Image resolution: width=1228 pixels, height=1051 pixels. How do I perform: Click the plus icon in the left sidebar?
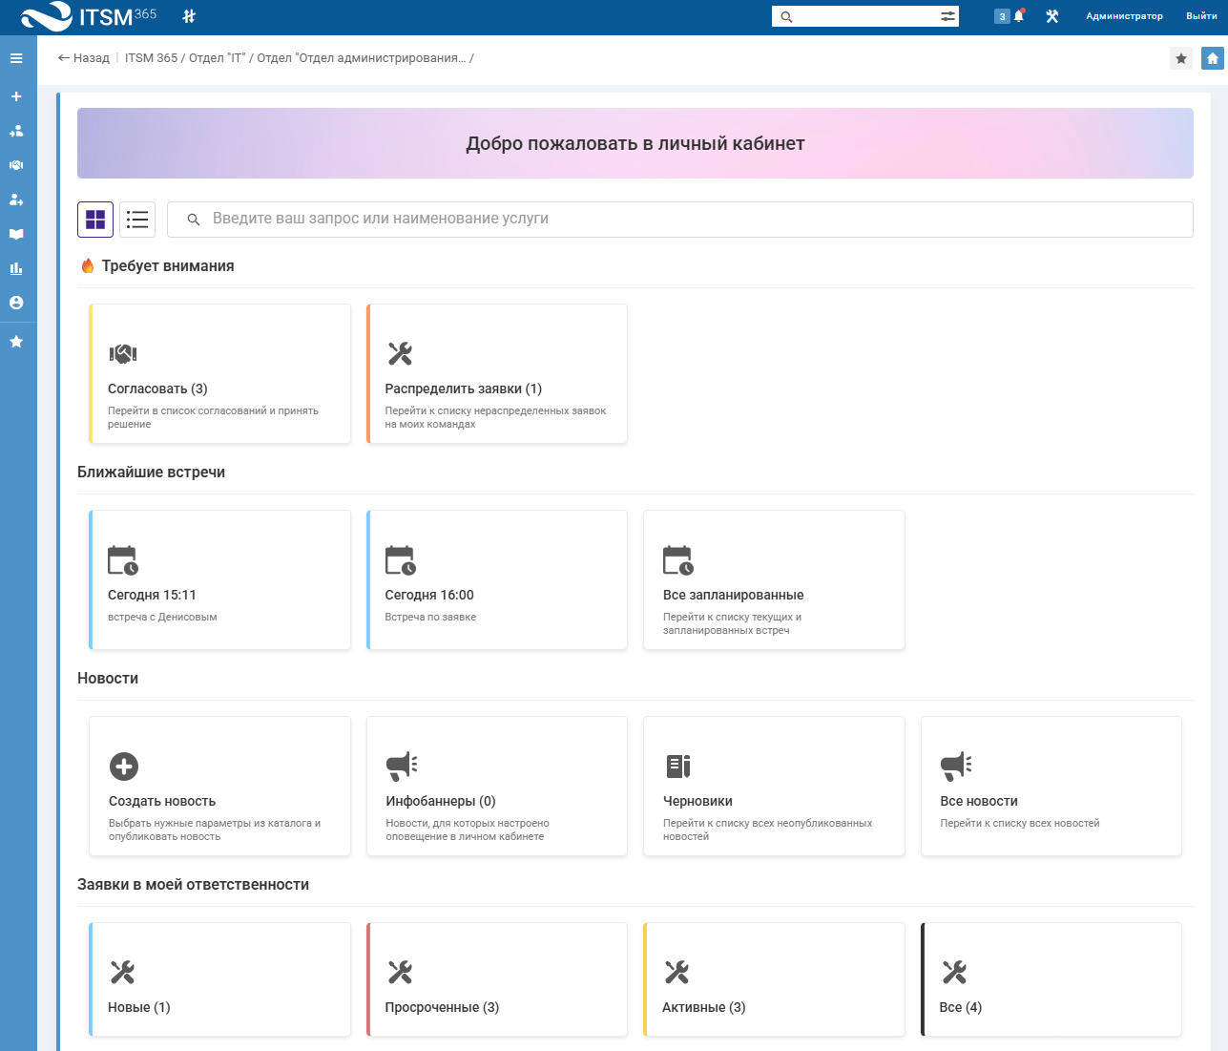pyautogui.click(x=16, y=96)
